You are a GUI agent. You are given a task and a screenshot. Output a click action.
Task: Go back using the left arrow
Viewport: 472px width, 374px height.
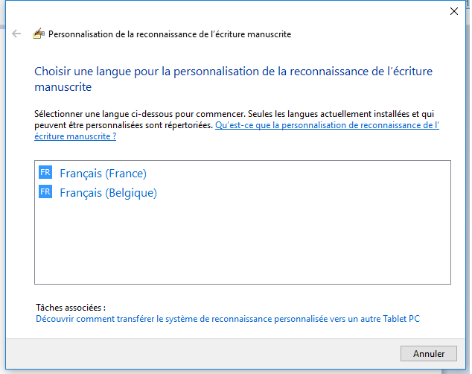(16, 34)
